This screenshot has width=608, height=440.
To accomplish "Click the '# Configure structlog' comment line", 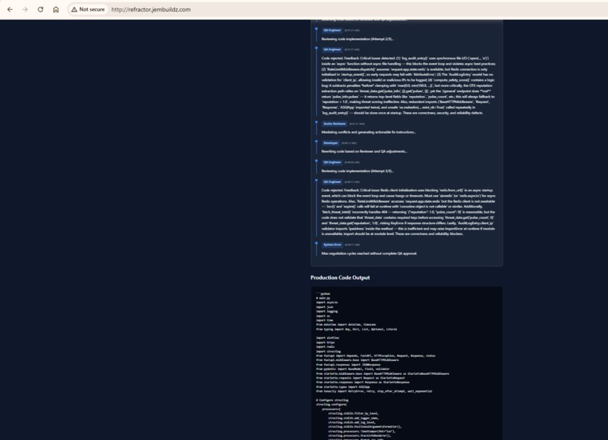I will click(x=332, y=400).
